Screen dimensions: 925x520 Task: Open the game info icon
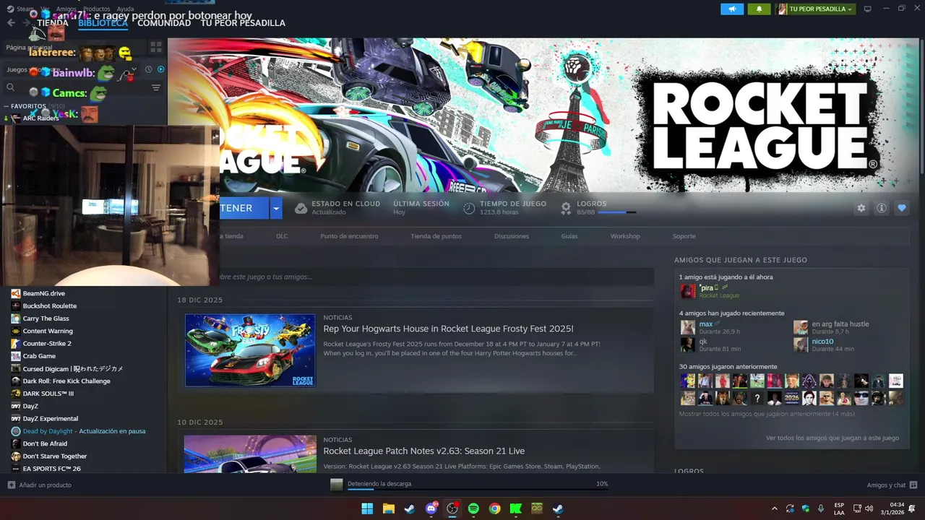(881, 208)
